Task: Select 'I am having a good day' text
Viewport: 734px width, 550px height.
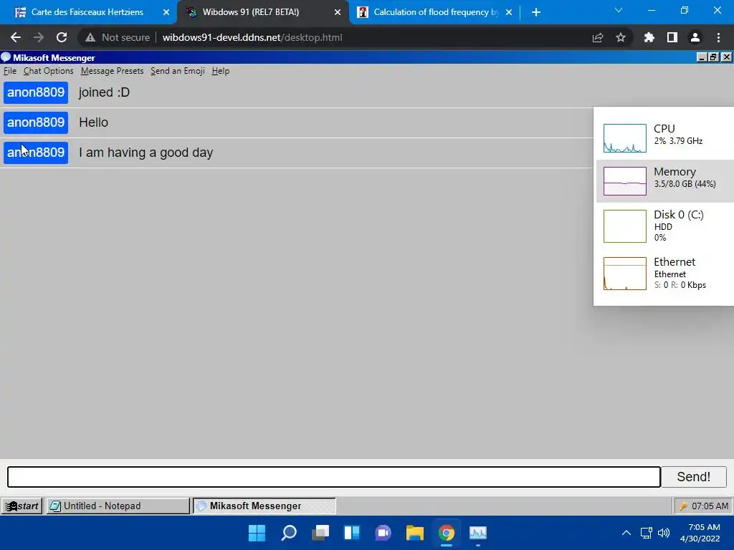Action: tap(146, 153)
